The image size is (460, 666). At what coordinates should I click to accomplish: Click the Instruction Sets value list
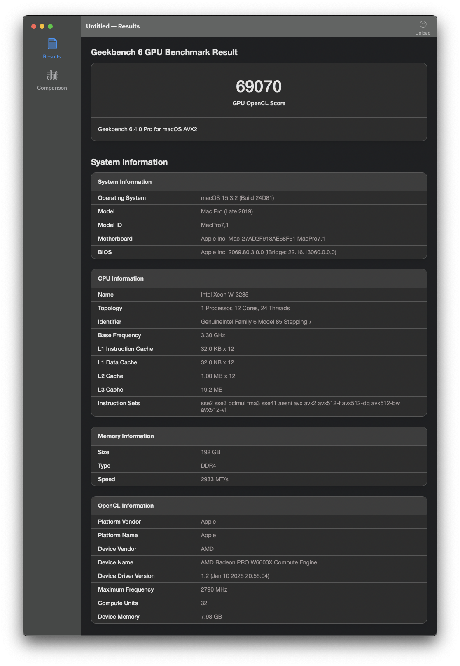coord(300,406)
